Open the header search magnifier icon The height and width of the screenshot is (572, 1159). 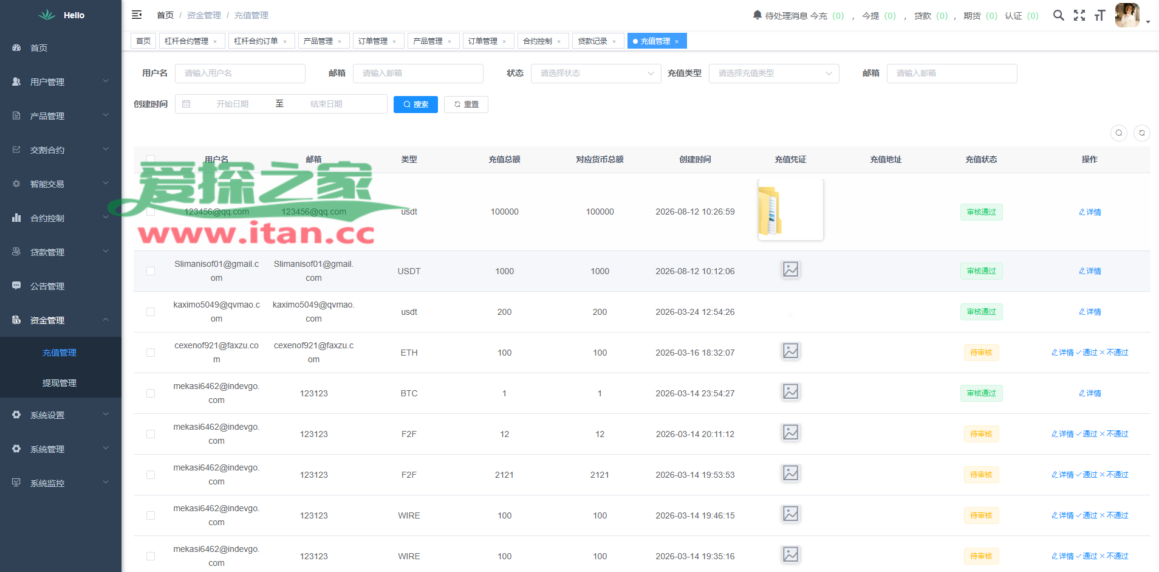[1059, 15]
